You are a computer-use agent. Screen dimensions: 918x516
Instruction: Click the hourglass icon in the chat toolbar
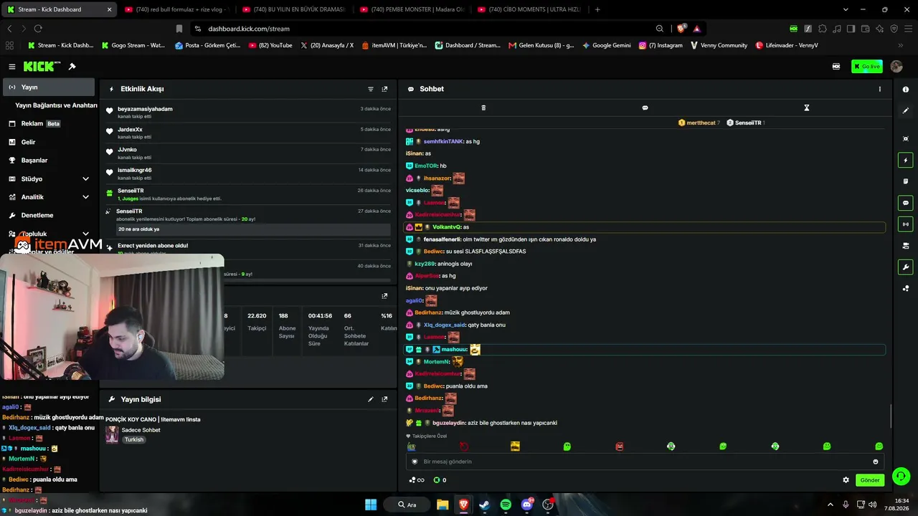point(806,107)
